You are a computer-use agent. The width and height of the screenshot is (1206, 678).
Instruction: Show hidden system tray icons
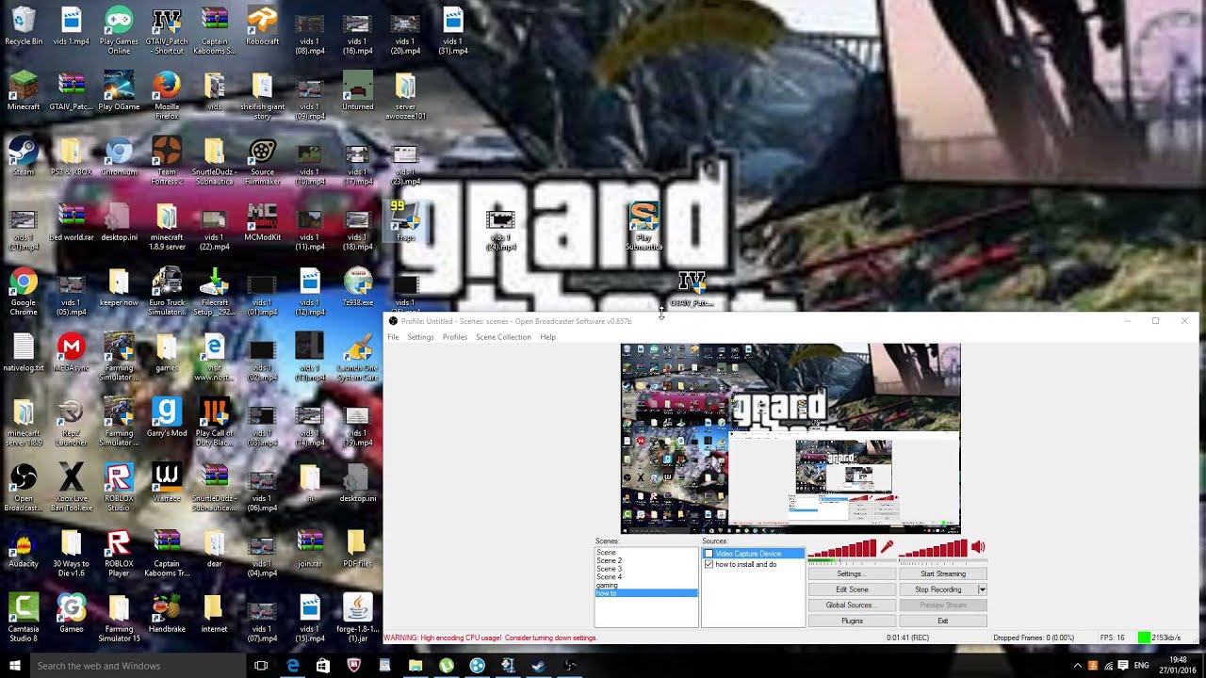tap(1078, 666)
